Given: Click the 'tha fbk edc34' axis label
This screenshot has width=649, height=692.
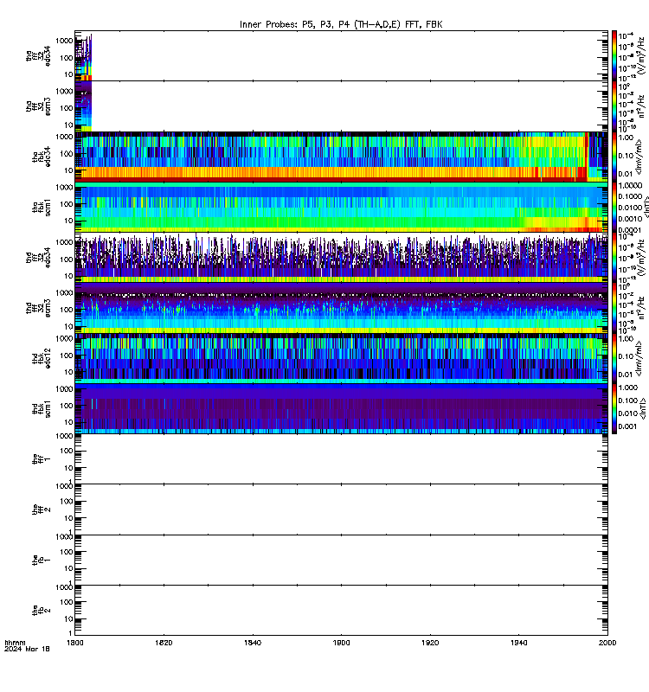Looking at the screenshot, I should tap(42, 157).
